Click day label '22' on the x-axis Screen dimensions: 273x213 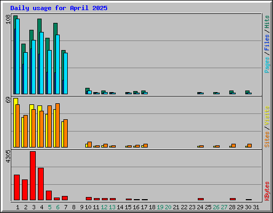(x=184, y=207)
